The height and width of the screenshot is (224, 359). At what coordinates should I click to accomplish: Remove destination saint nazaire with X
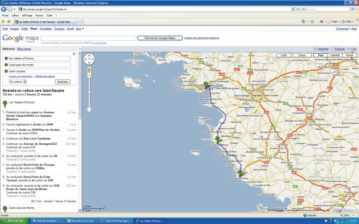click(72, 71)
